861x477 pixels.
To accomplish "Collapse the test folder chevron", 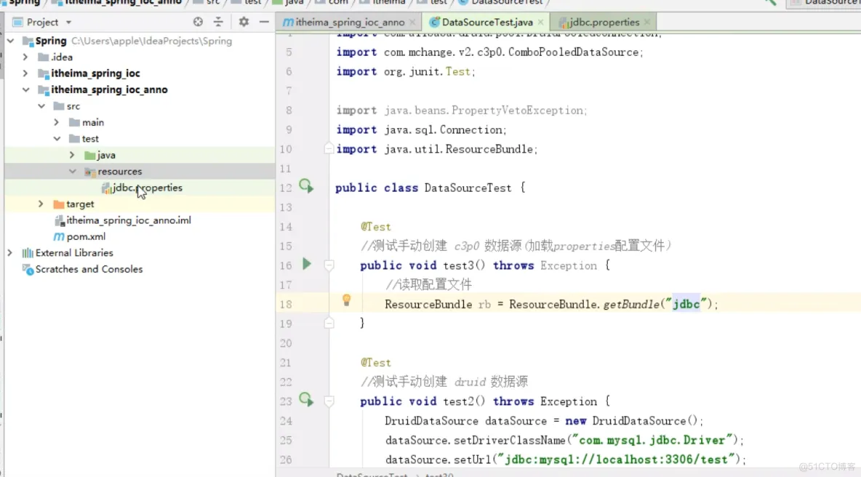I will (57, 138).
